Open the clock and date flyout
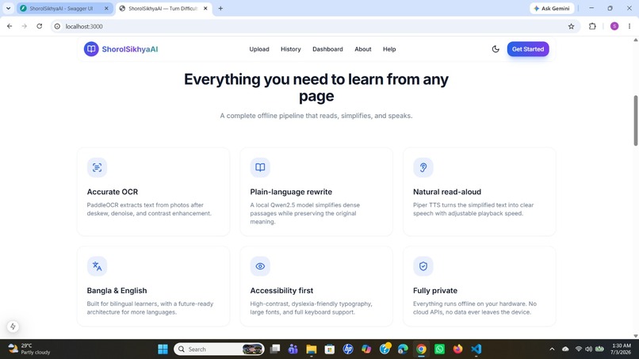Image resolution: width=639 pixels, height=359 pixels. [x=621, y=349]
